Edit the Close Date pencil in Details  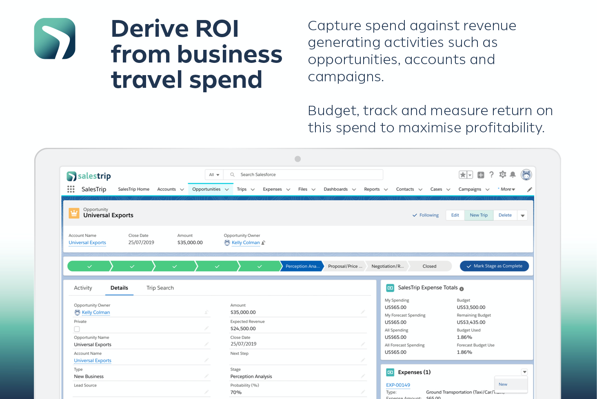pyautogui.click(x=363, y=344)
